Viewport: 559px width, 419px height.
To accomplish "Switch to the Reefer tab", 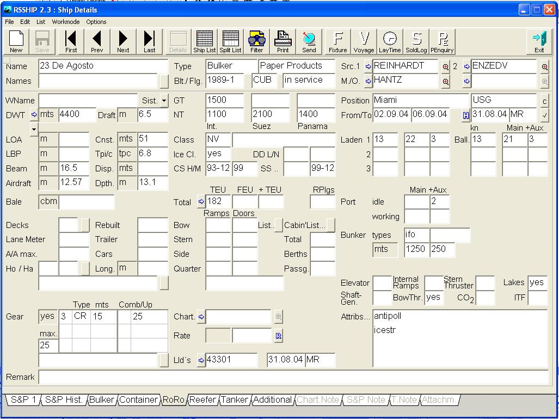I will pos(202,400).
